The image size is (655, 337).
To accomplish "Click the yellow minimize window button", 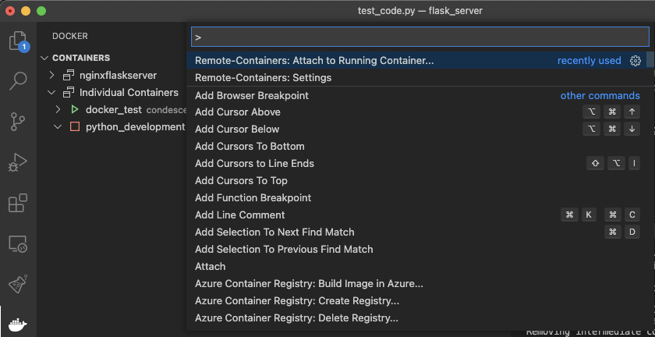I will (x=26, y=11).
